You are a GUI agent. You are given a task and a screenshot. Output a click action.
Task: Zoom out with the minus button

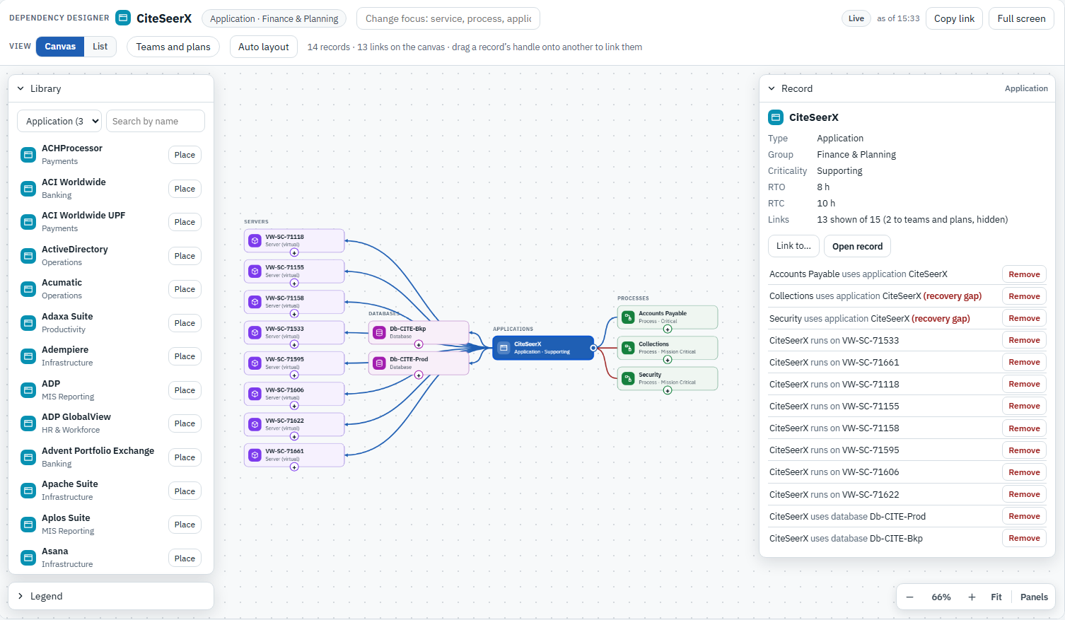[910, 597]
